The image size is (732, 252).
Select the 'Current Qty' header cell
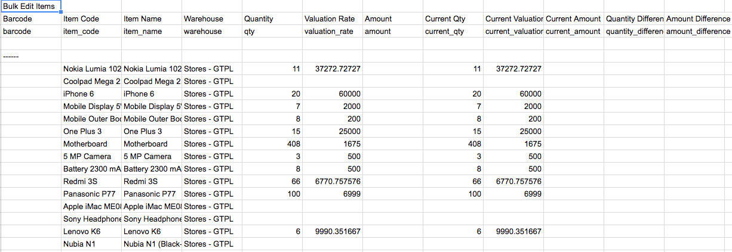click(453, 19)
